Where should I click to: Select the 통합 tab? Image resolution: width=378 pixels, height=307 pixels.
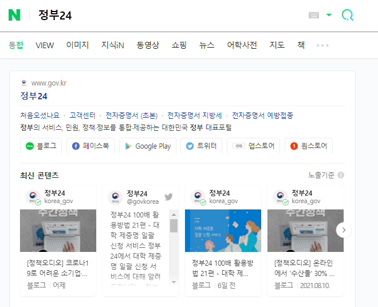click(x=16, y=45)
